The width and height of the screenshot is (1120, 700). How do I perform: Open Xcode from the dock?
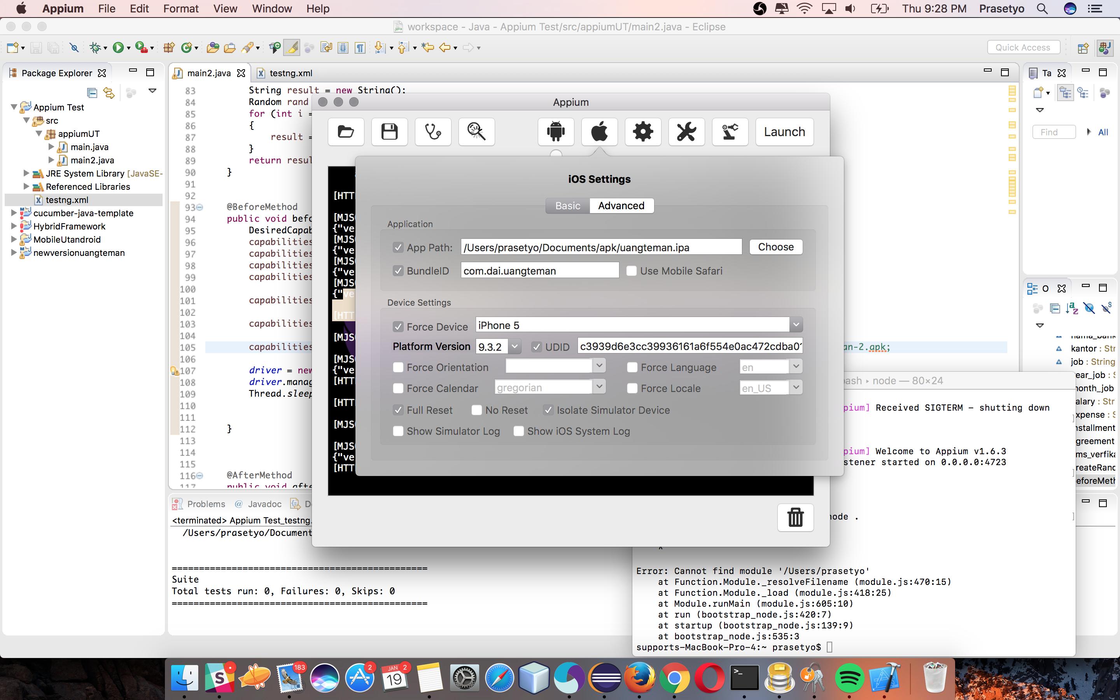pos(884,678)
